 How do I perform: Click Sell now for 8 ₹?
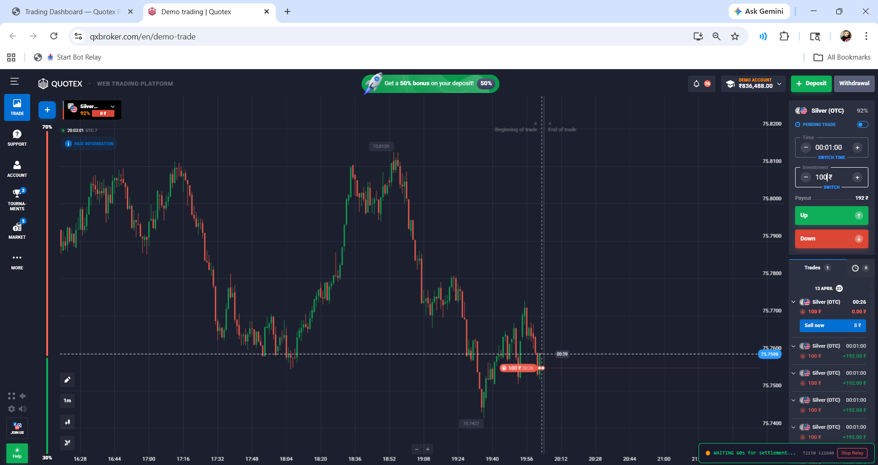click(x=833, y=325)
